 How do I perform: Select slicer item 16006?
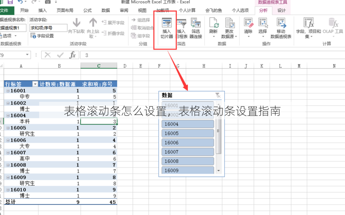187,143
